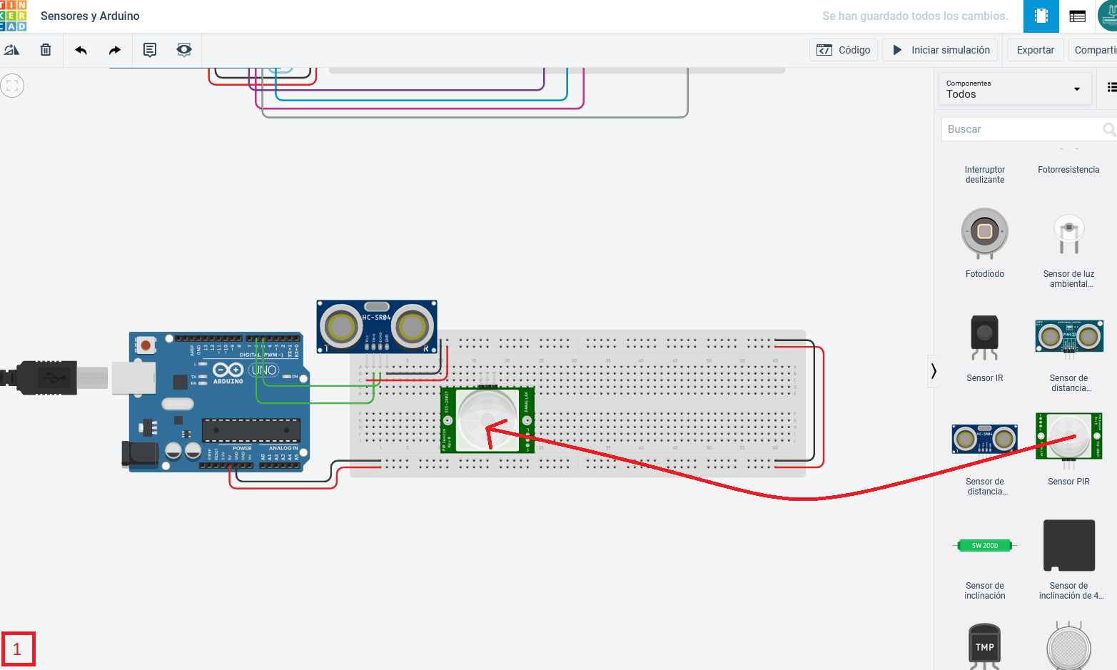Activate the breadboard view toggle
The image size is (1117, 670).
click(x=1041, y=16)
